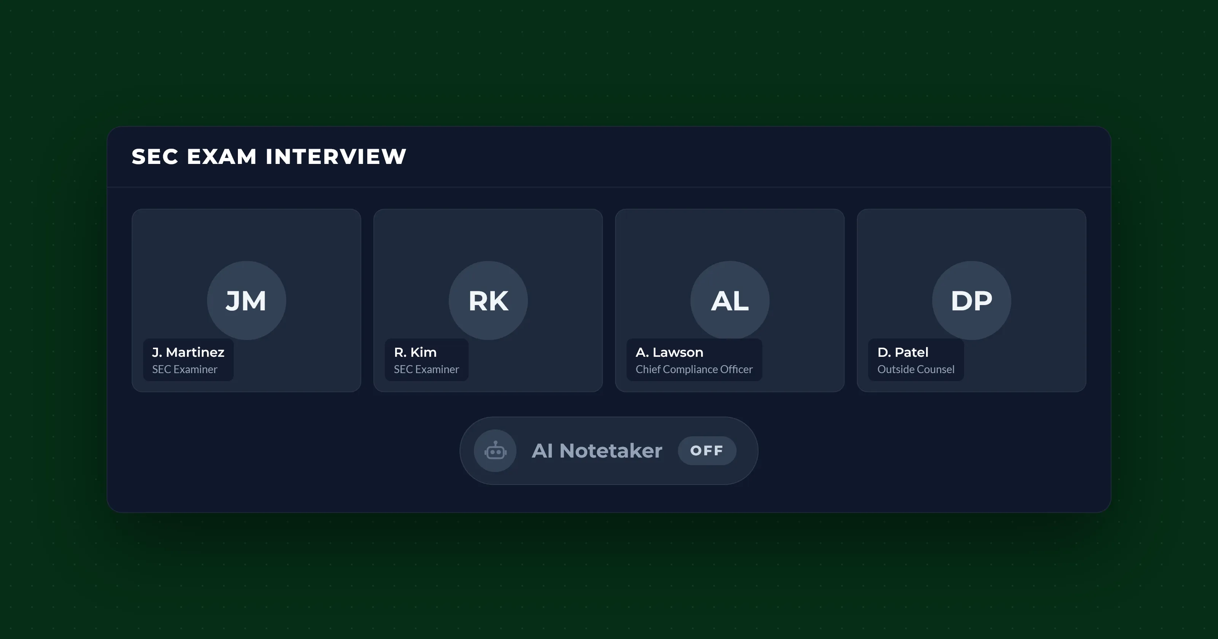
Task: Toggle the AI Notetaker OFF switch
Action: coord(707,451)
